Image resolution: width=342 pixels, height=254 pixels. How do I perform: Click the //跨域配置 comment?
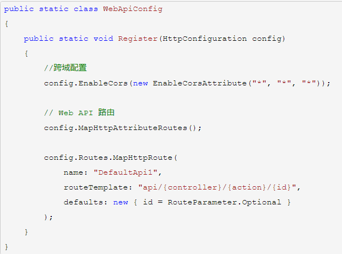65,68
